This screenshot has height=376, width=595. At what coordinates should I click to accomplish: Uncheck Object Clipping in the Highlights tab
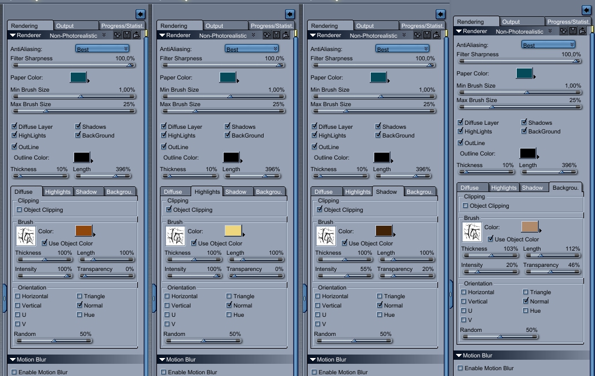tap(169, 209)
